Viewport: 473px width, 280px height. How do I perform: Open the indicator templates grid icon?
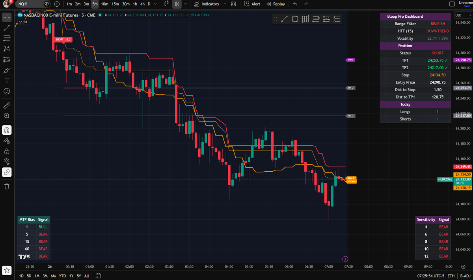[233, 4]
